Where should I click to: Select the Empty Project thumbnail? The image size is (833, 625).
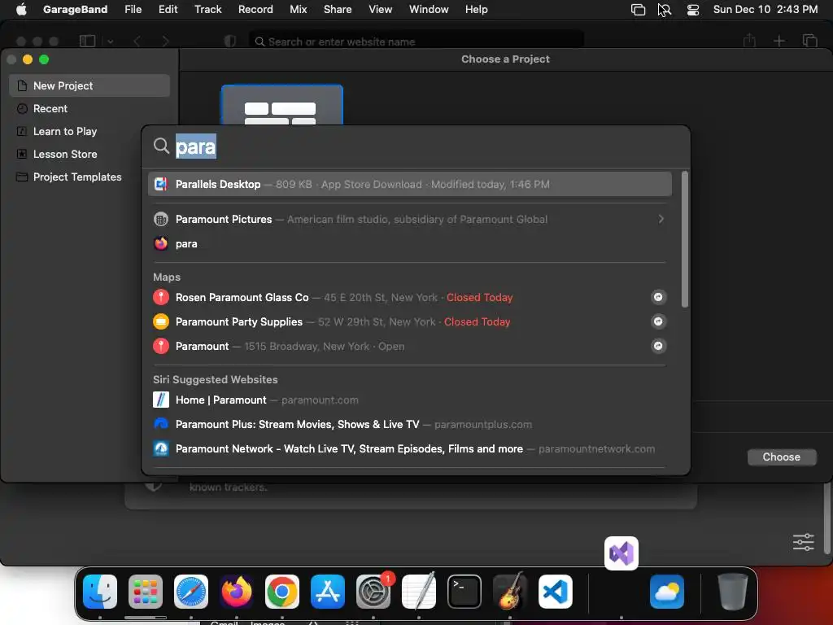click(x=281, y=105)
